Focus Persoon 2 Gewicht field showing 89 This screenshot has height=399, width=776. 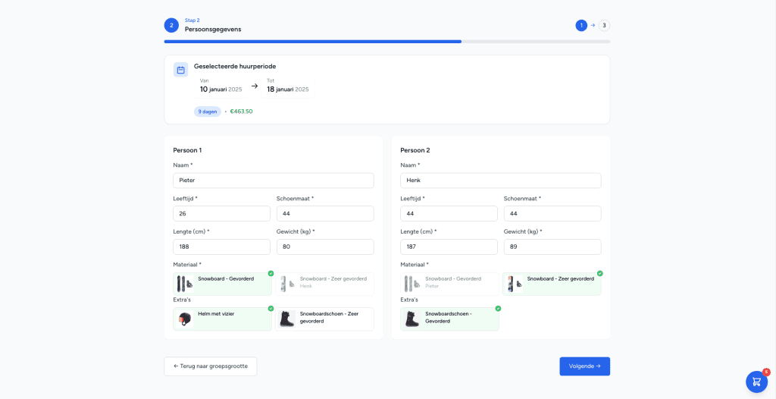tap(552, 247)
